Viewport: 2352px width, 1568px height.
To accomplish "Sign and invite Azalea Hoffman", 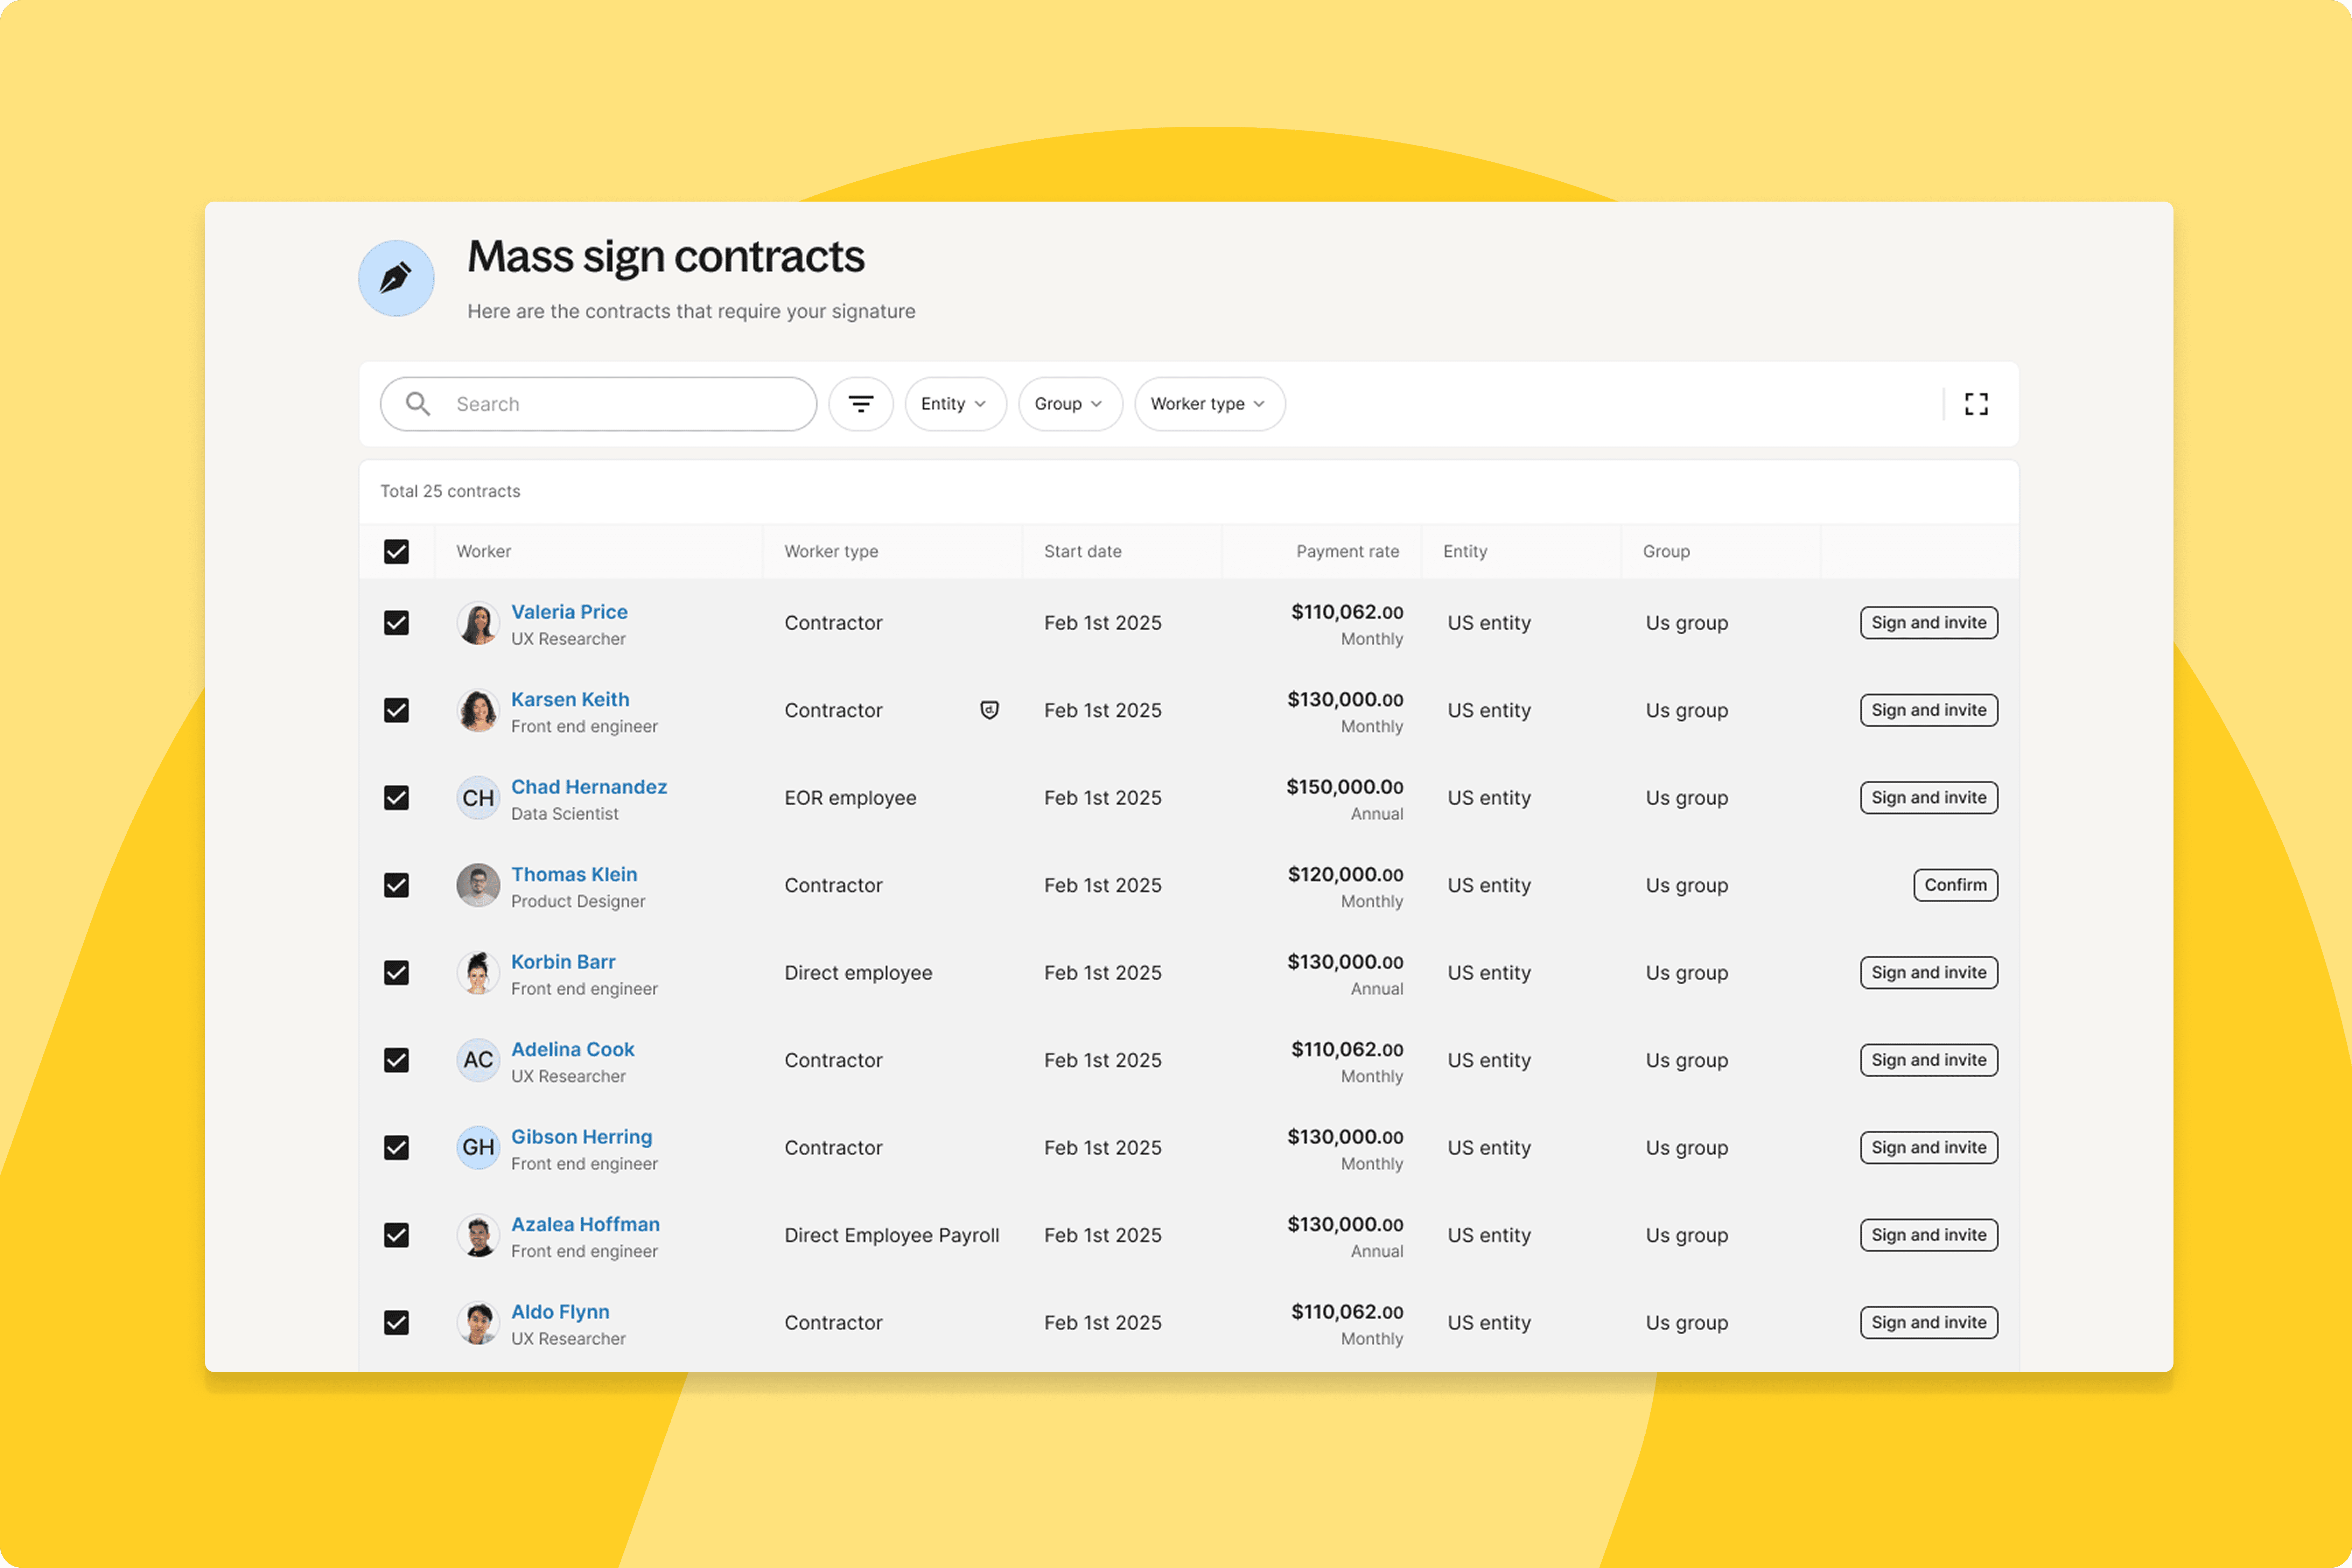I will click(x=1928, y=1235).
